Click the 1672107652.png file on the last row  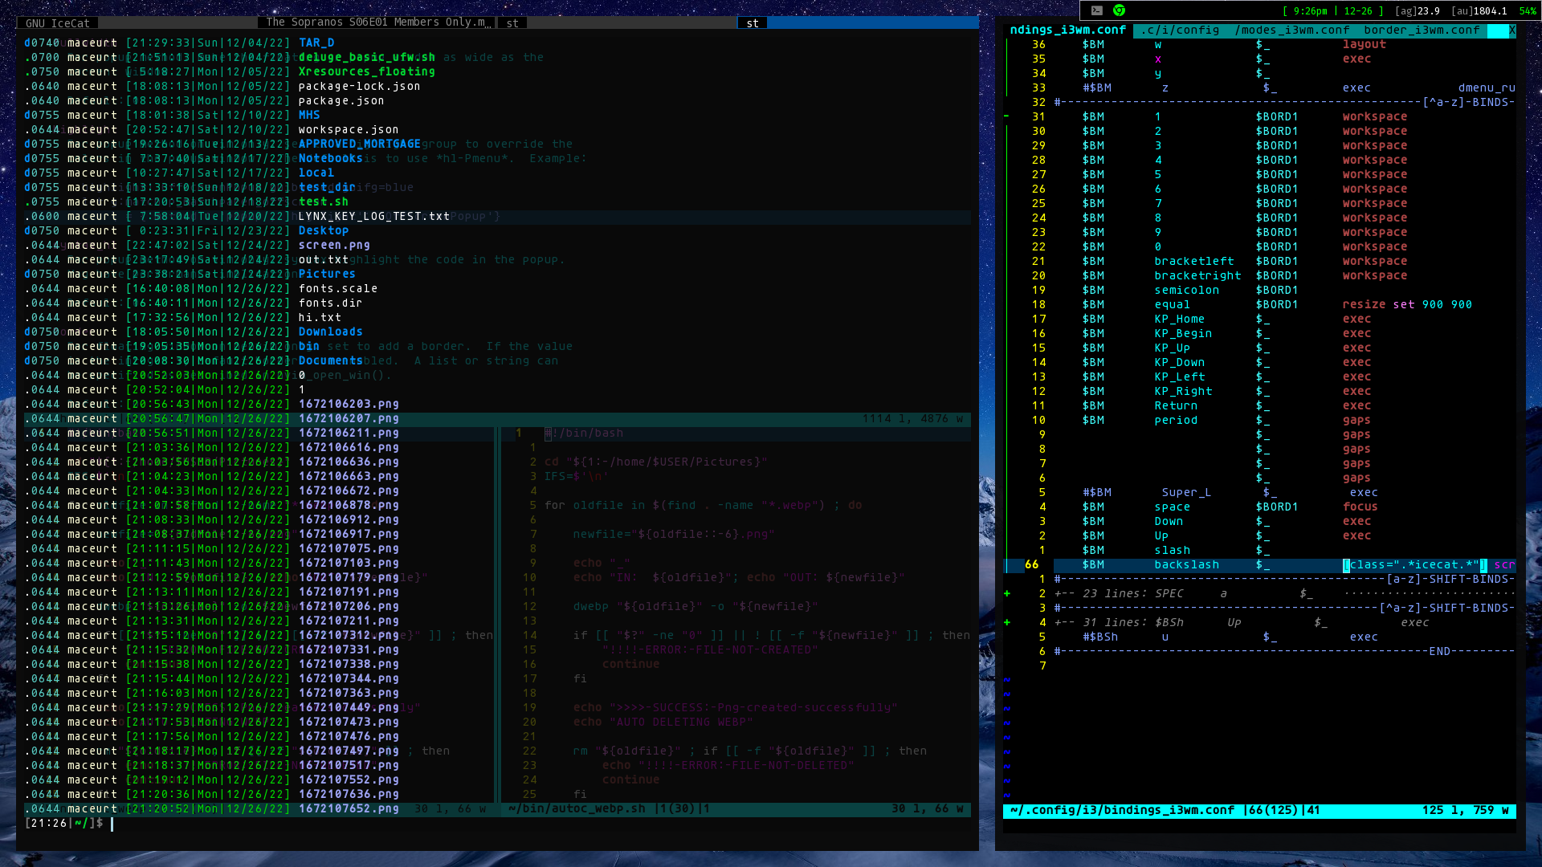coord(349,808)
